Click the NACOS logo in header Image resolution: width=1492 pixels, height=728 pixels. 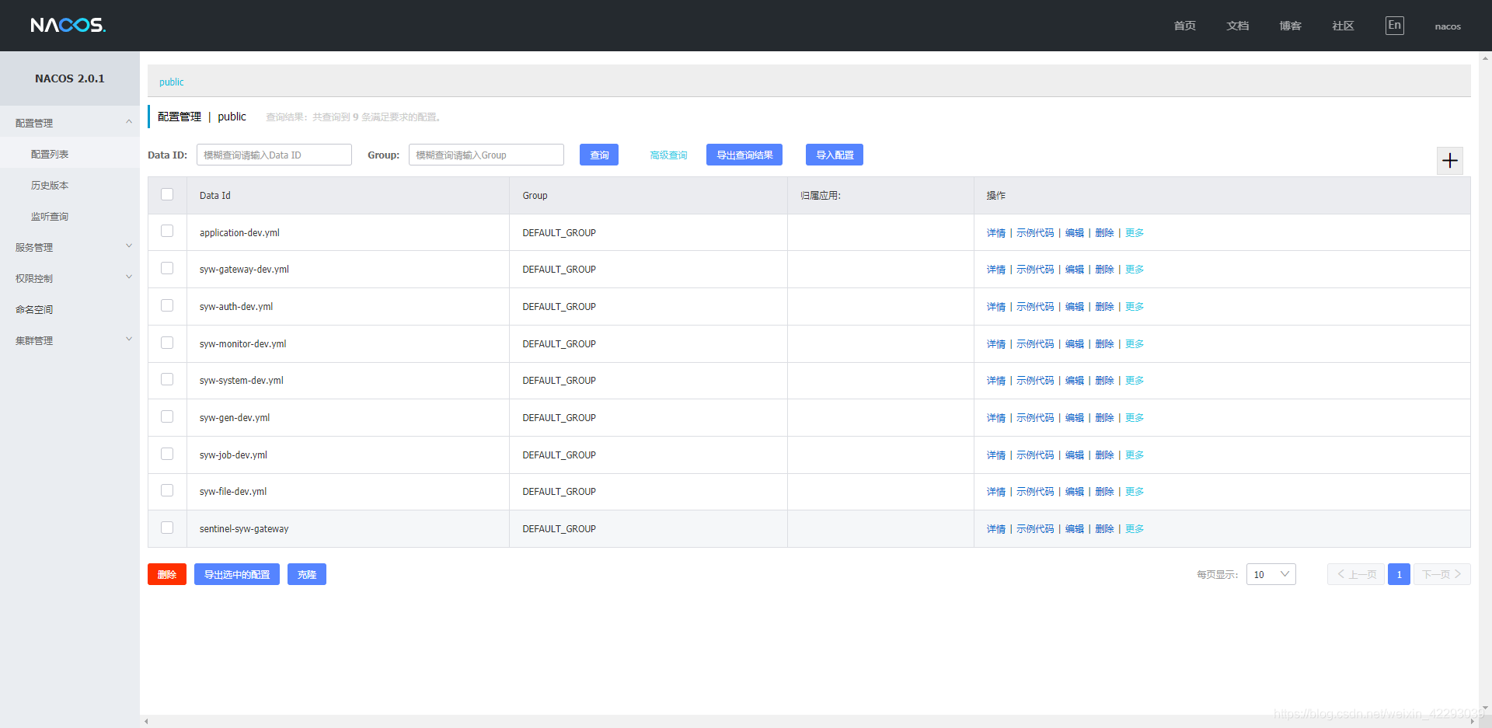pyautogui.click(x=68, y=26)
